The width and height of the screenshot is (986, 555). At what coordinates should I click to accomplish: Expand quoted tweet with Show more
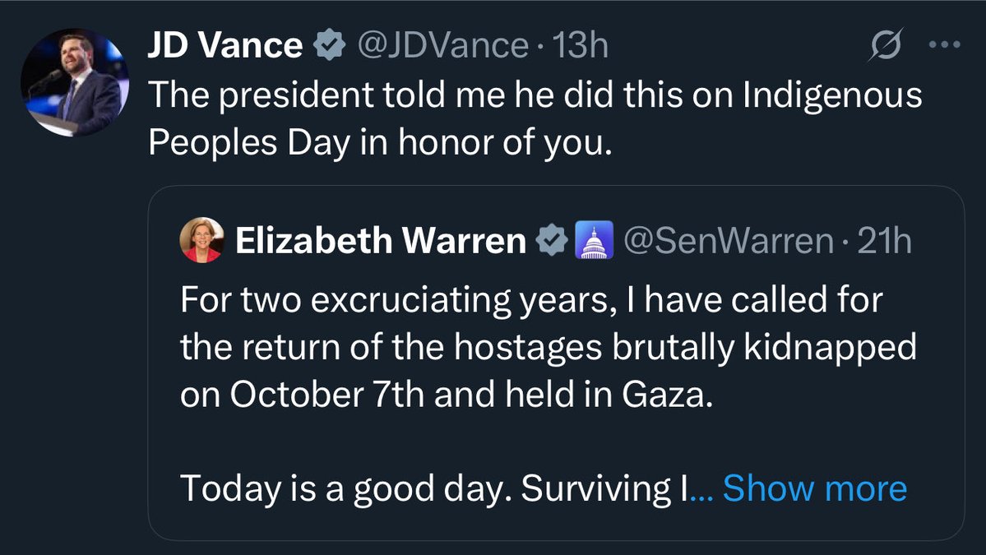(x=814, y=488)
